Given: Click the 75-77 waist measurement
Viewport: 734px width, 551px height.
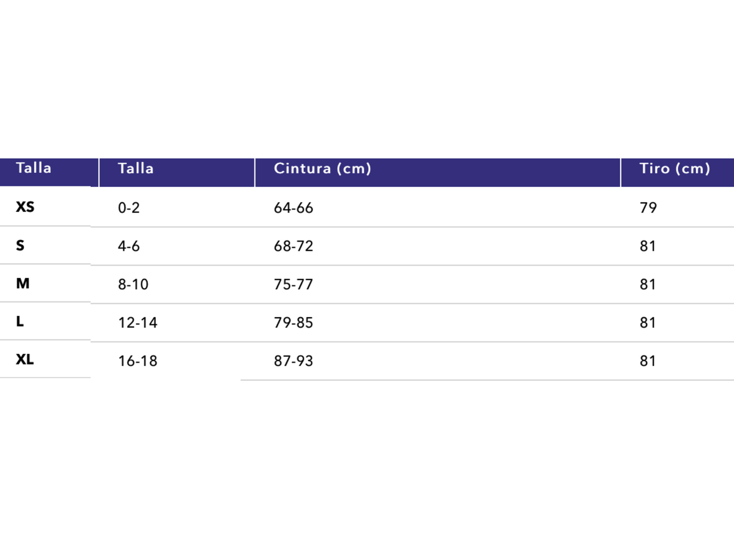Looking at the screenshot, I should tap(294, 284).
